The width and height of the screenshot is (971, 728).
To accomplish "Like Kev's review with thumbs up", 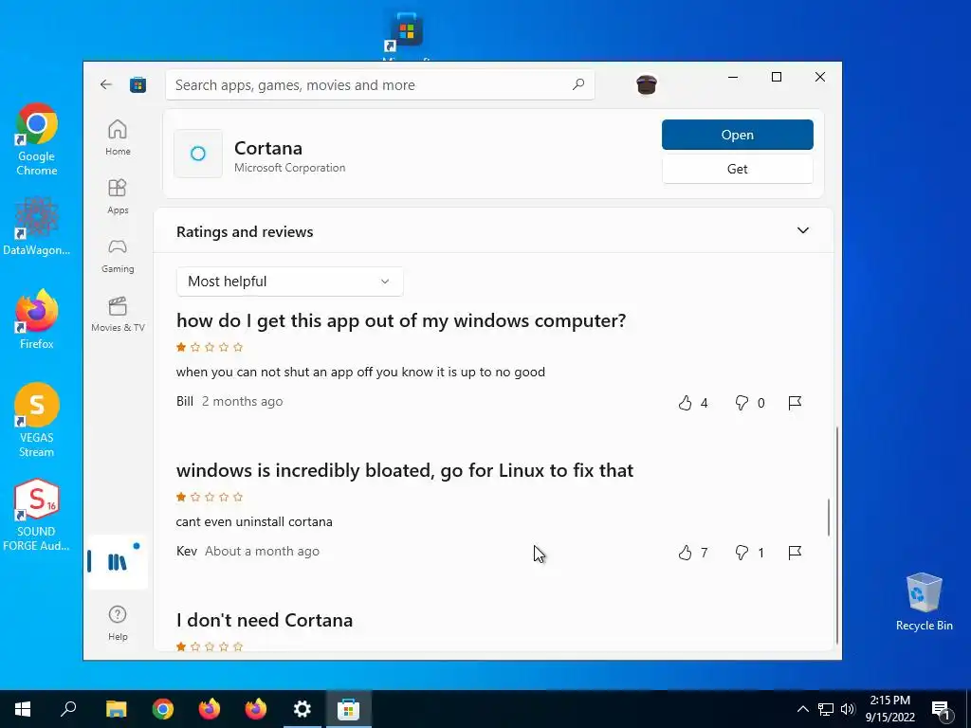I will 685,553.
